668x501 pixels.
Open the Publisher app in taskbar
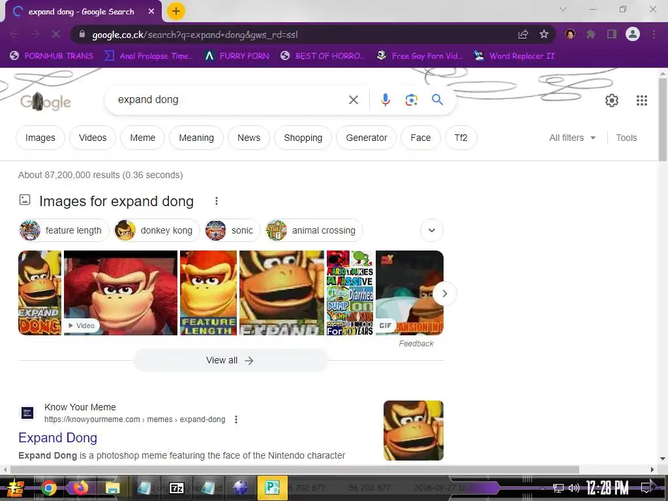pyautogui.click(x=272, y=487)
